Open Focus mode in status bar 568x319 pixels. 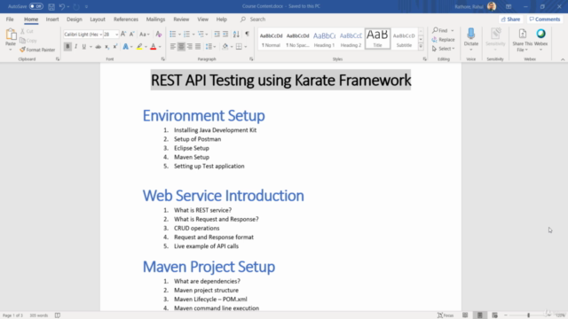446,315
